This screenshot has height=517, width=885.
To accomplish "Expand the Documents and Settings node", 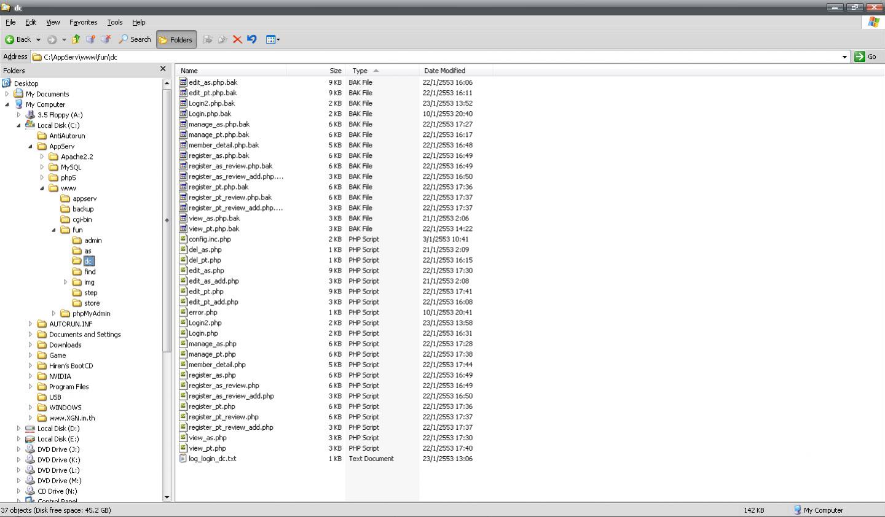I will pos(30,334).
